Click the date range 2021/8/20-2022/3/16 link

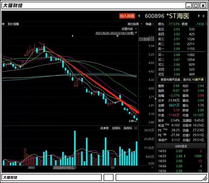click(x=115, y=33)
